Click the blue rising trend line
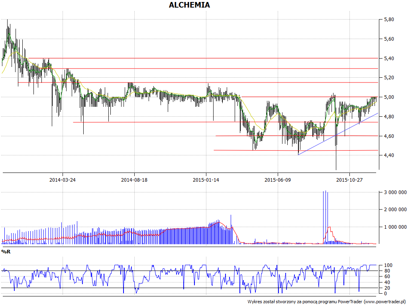The image size is (408, 306). click(338, 134)
